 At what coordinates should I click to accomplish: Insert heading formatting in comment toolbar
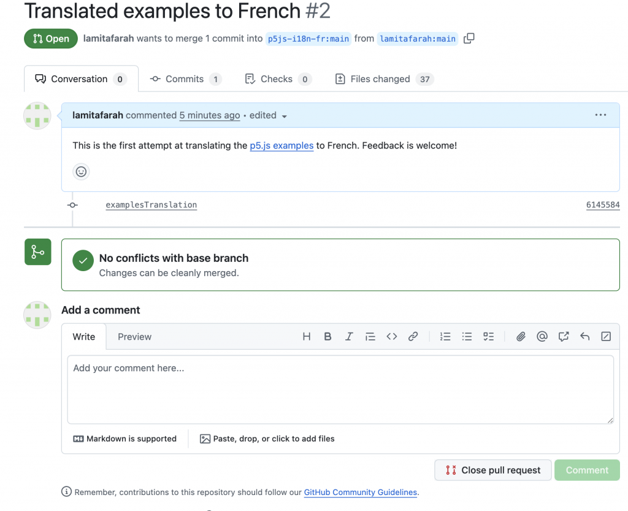(307, 336)
